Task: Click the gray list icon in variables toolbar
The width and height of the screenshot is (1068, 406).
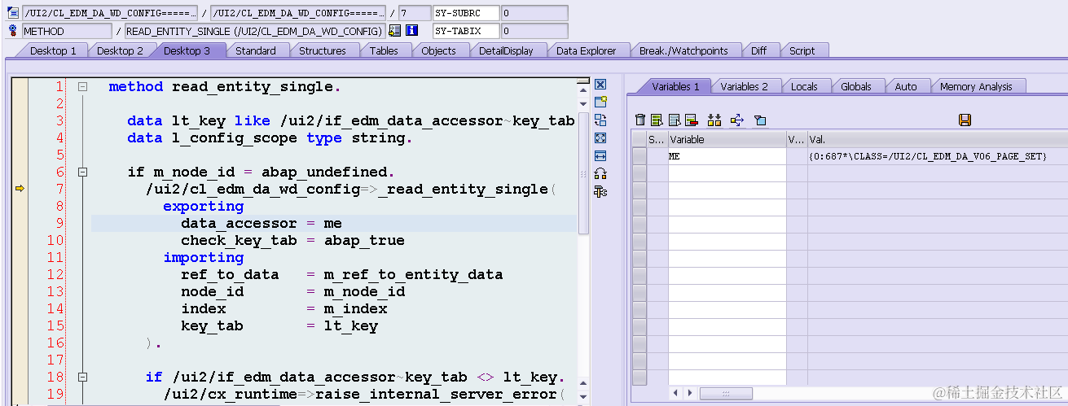Action: tap(674, 120)
